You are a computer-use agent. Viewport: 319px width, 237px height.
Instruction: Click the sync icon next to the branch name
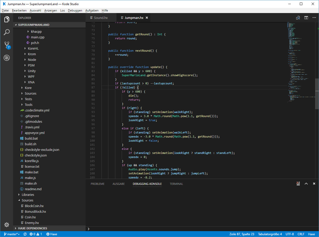click(25, 234)
